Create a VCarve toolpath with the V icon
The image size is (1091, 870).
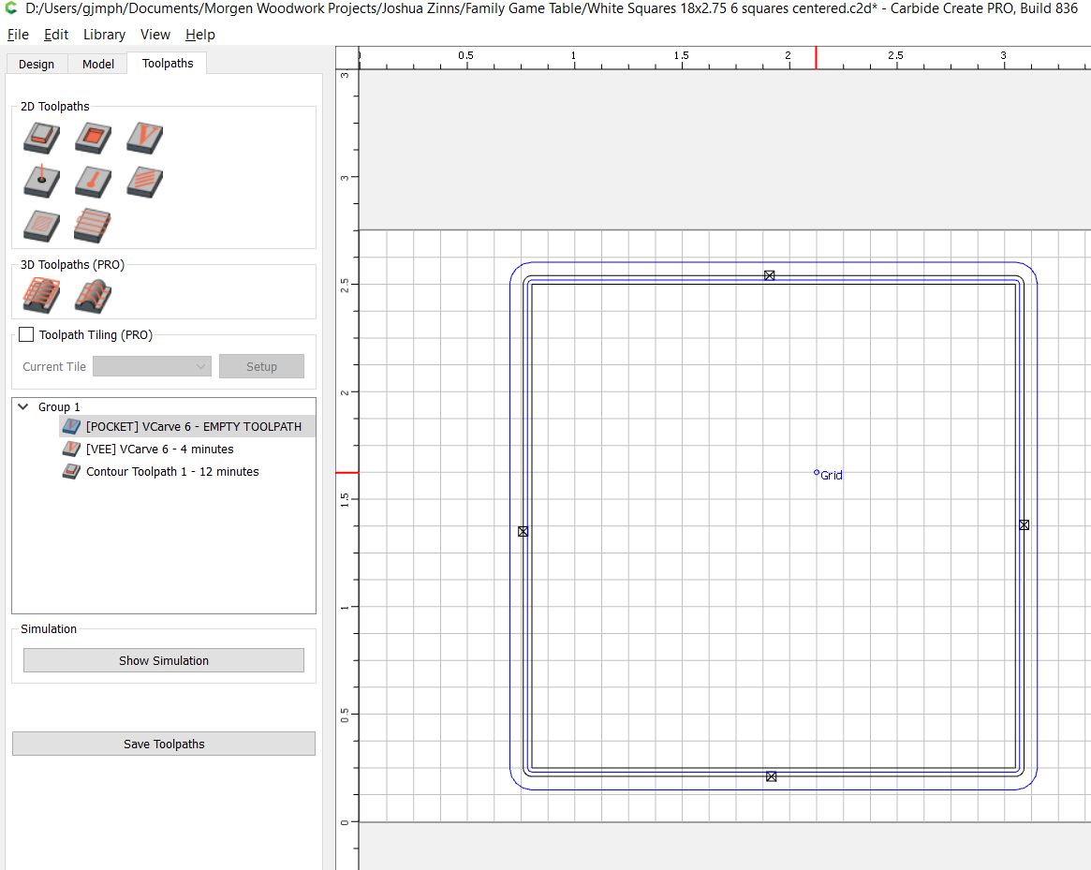(x=144, y=139)
